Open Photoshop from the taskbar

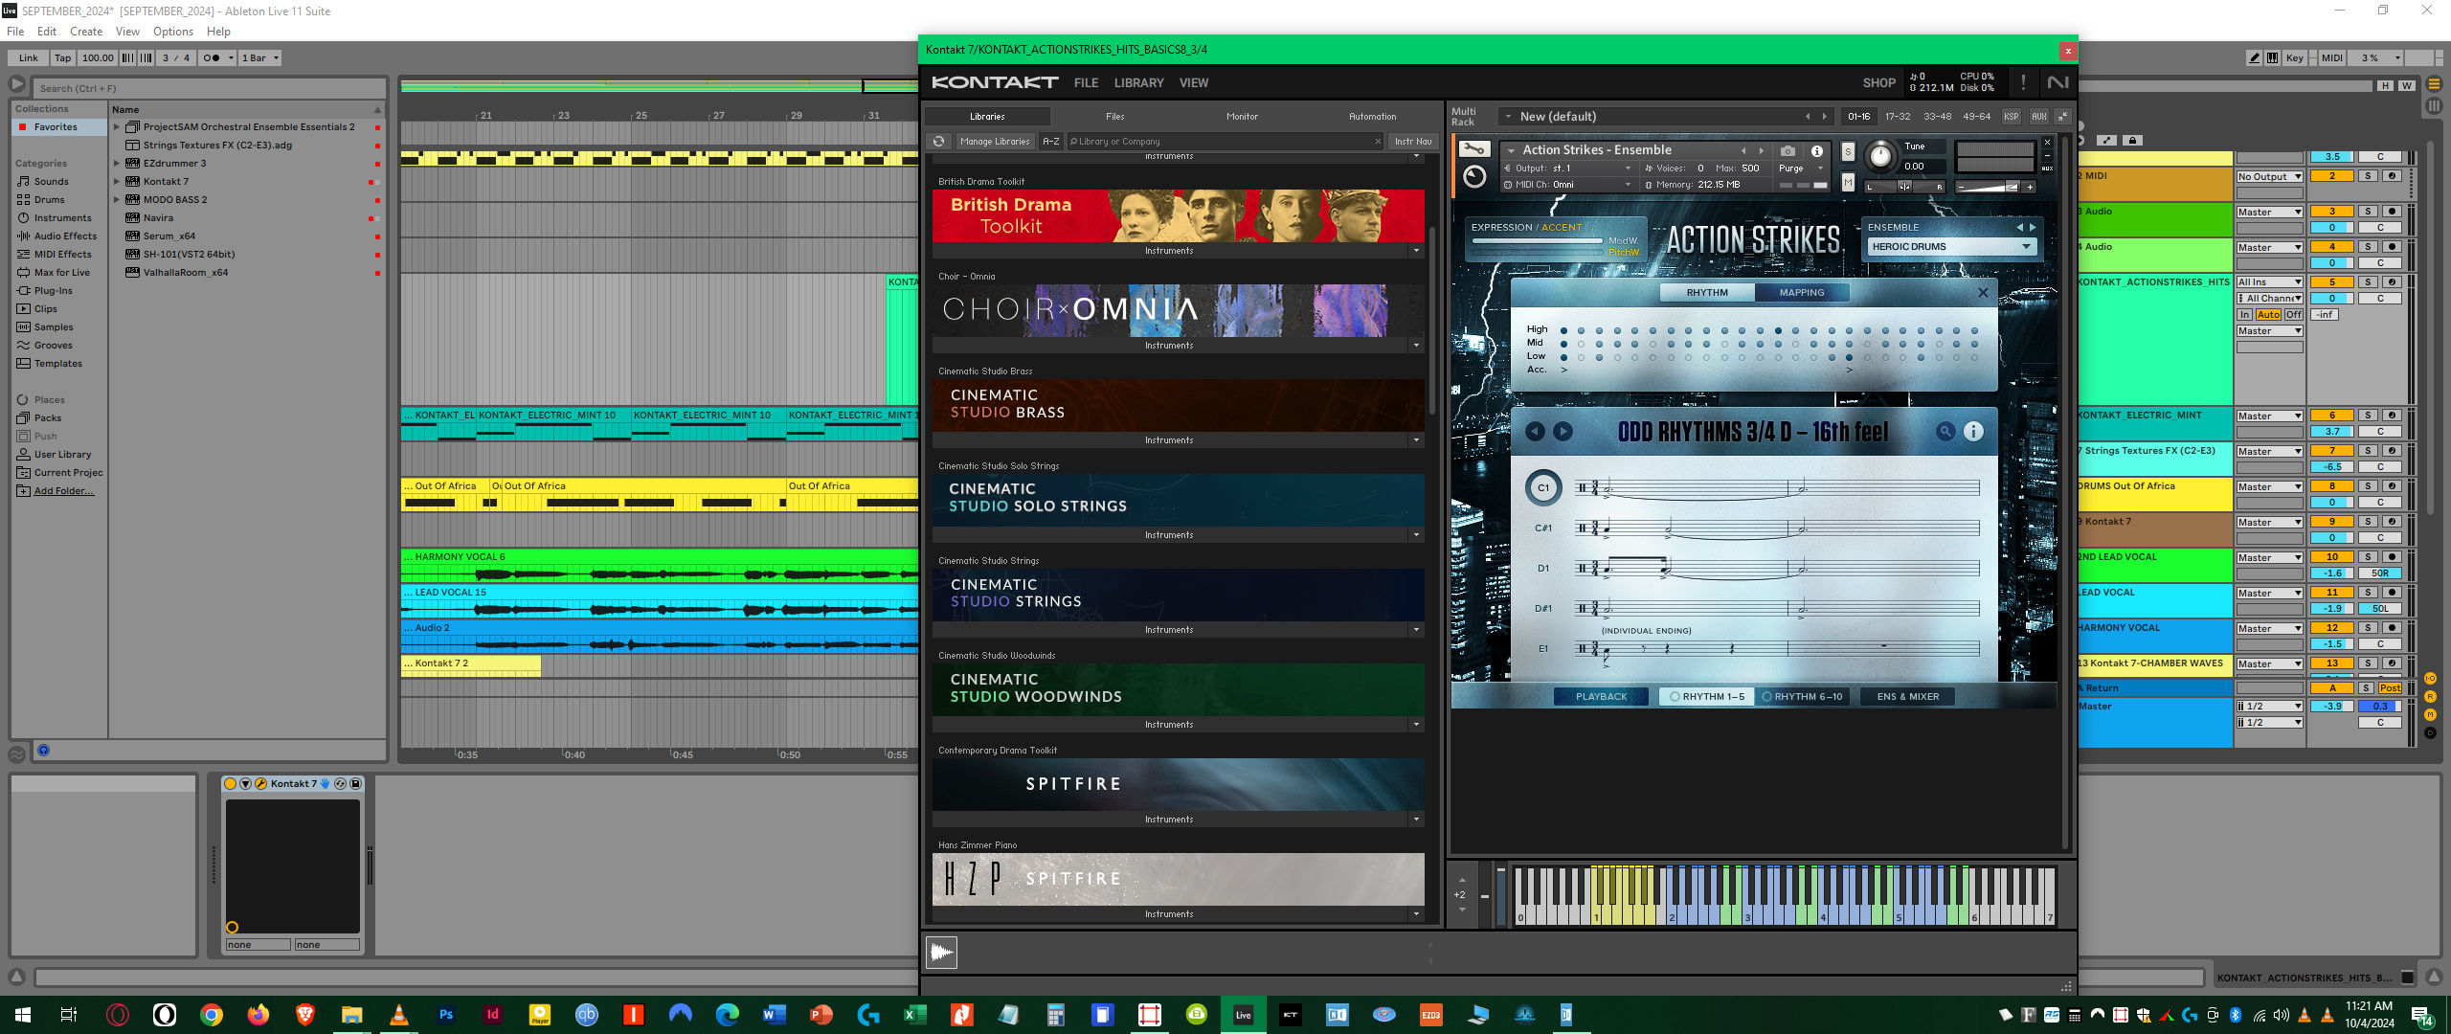pos(446,1015)
